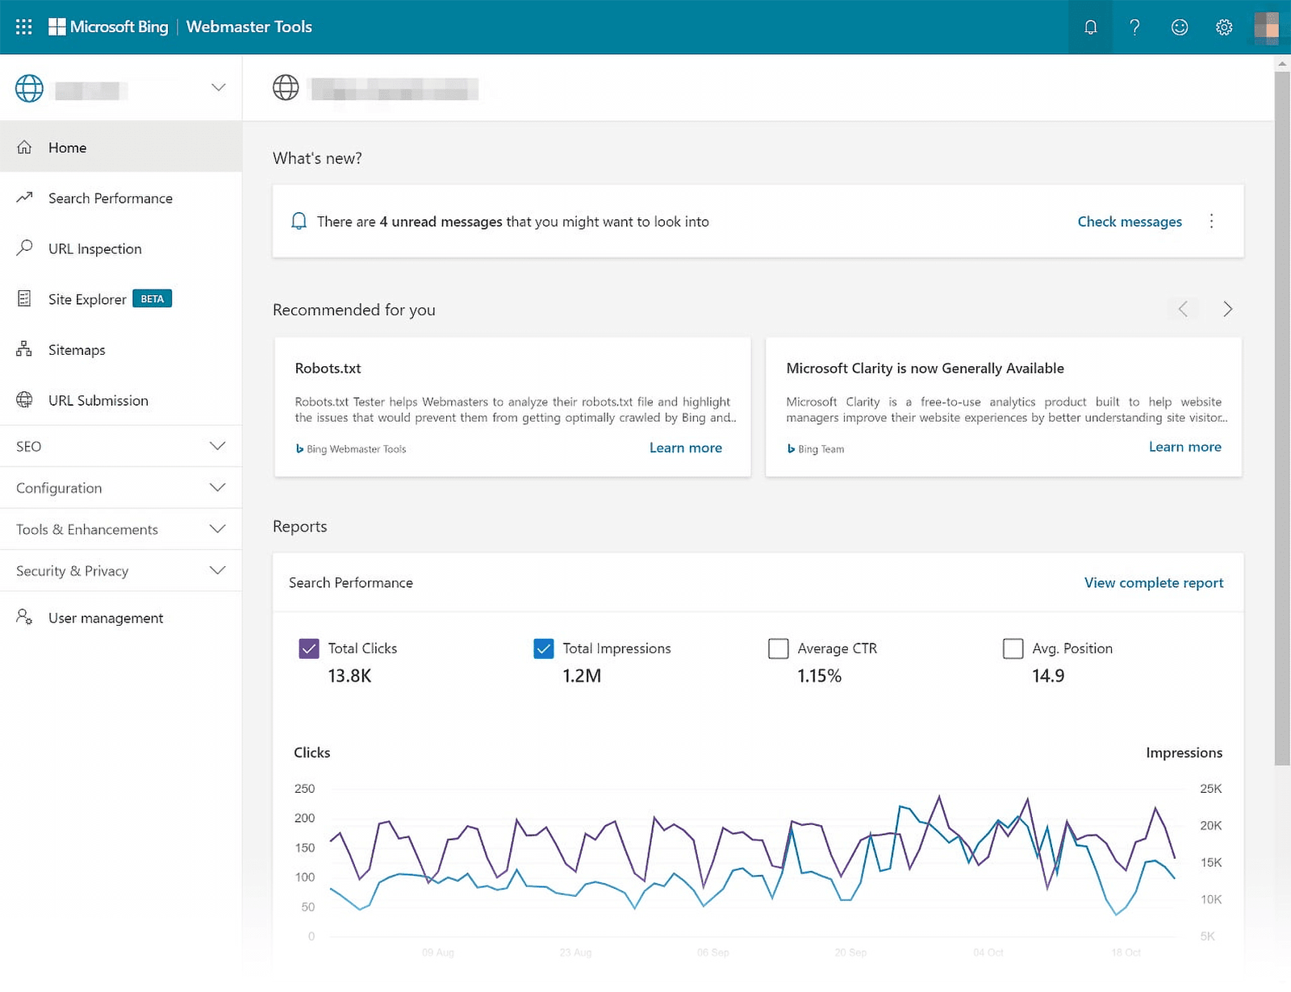
Task: Open the notifications bell in header
Action: tap(1090, 27)
